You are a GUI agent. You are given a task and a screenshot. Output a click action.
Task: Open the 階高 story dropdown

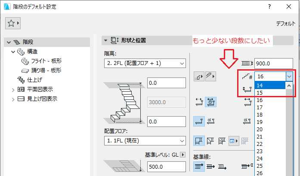145,63
